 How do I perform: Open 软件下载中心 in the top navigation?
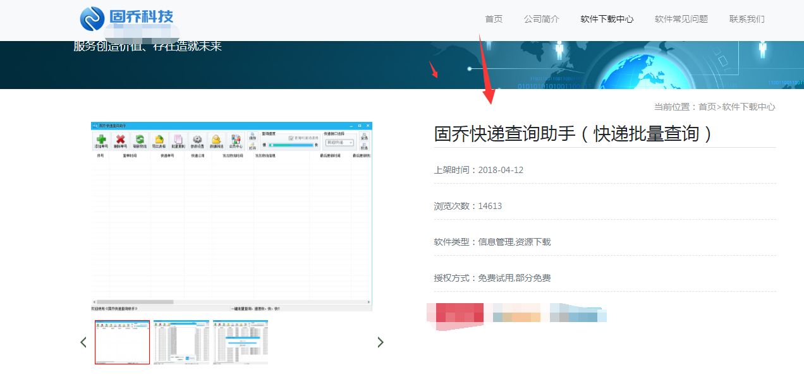pyautogui.click(x=607, y=19)
